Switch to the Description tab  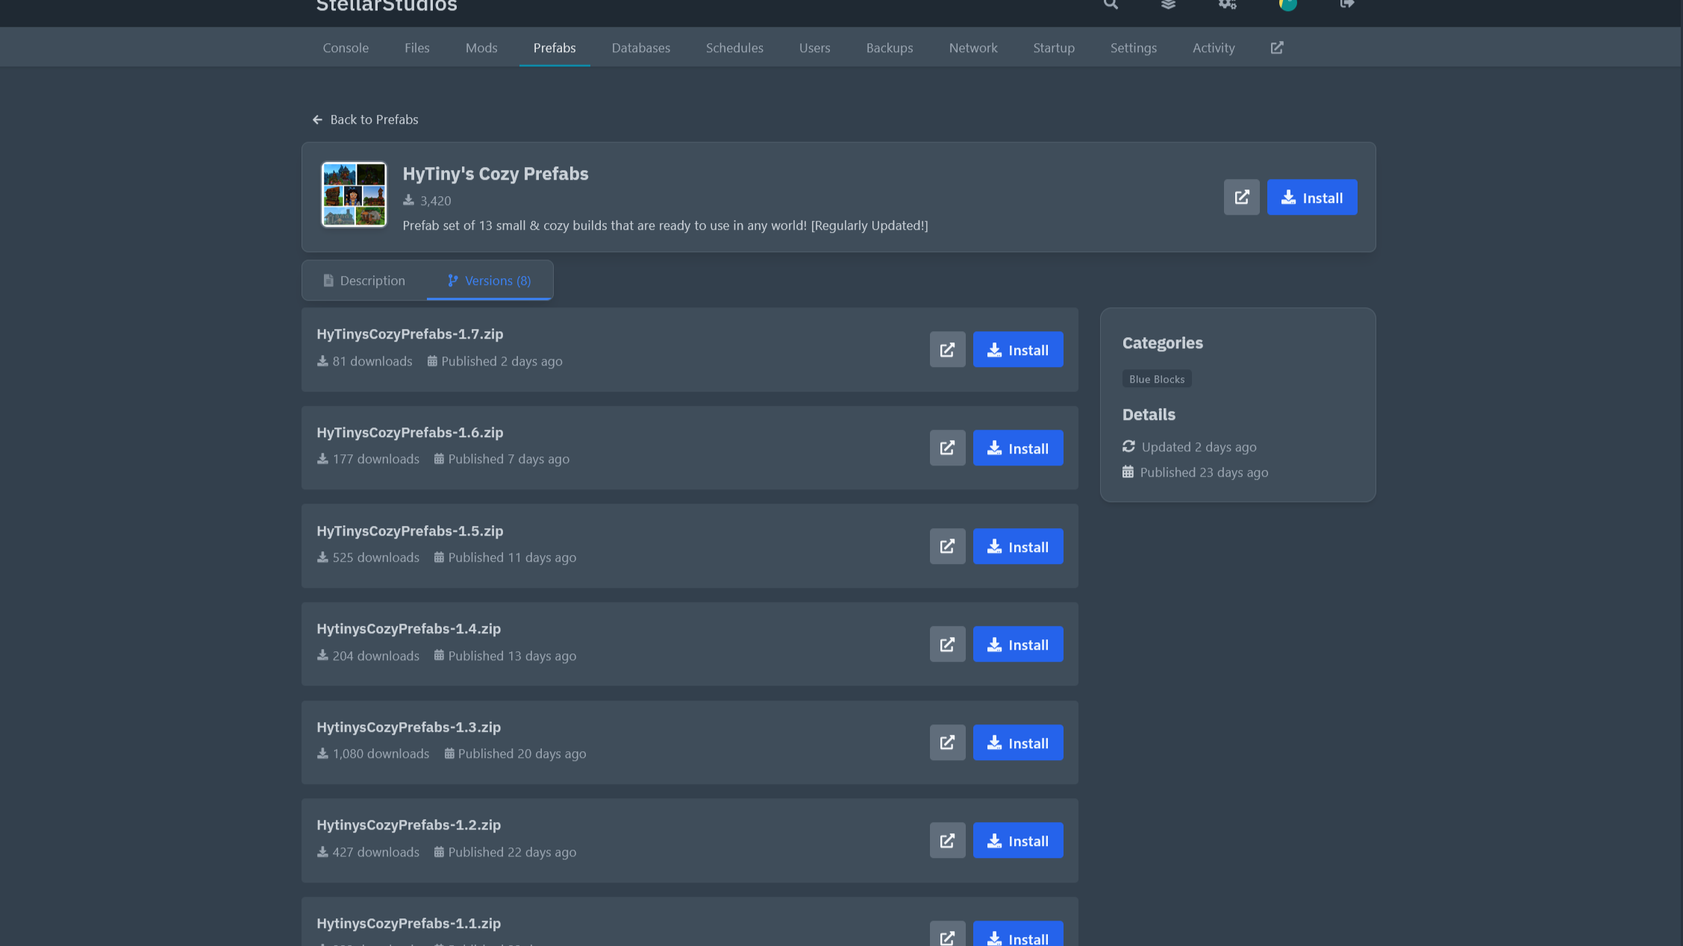click(x=364, y=281)
